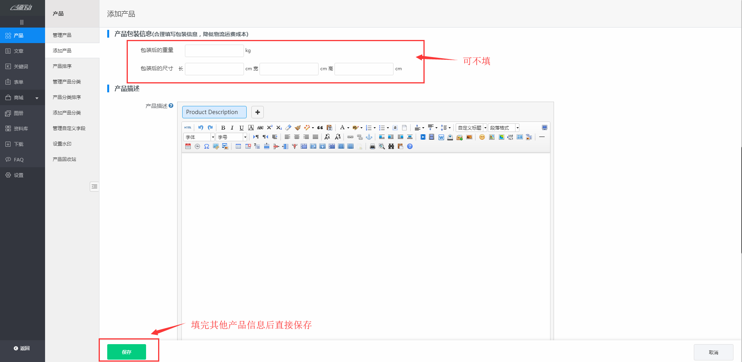
Task: Click the green 保存 save button
Action: [x=126, y=352]
